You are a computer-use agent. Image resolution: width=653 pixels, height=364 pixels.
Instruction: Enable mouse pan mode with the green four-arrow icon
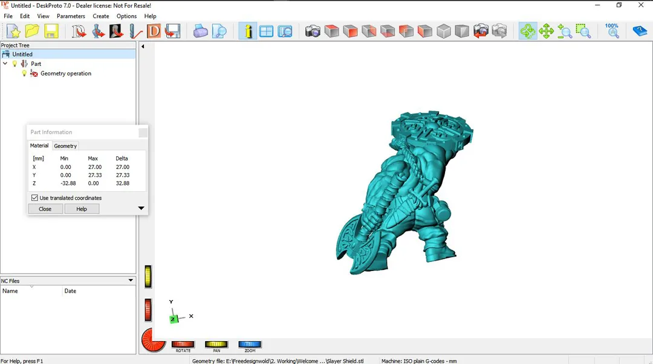[x=547, y=31]
